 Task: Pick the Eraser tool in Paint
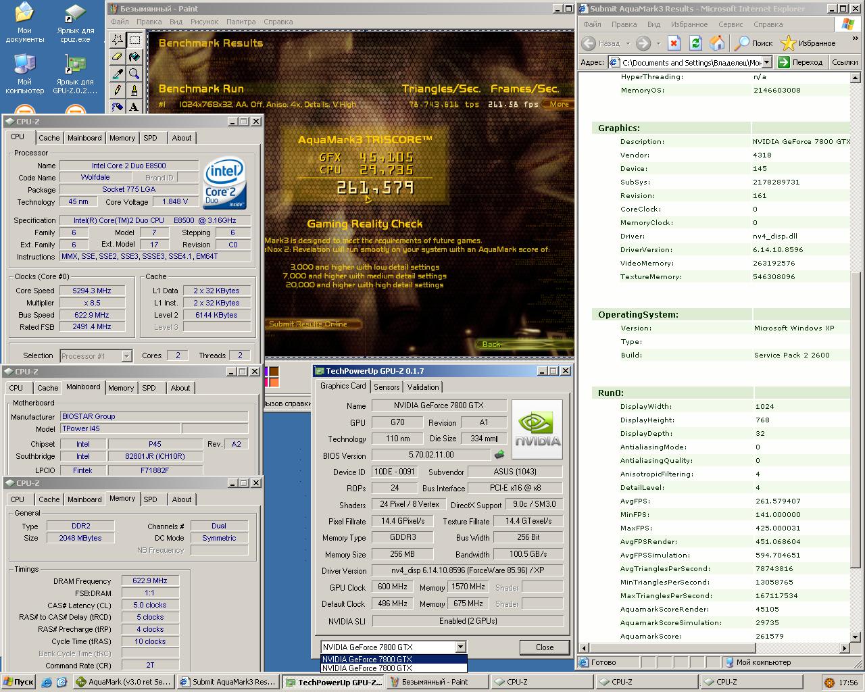click(118, 57)
